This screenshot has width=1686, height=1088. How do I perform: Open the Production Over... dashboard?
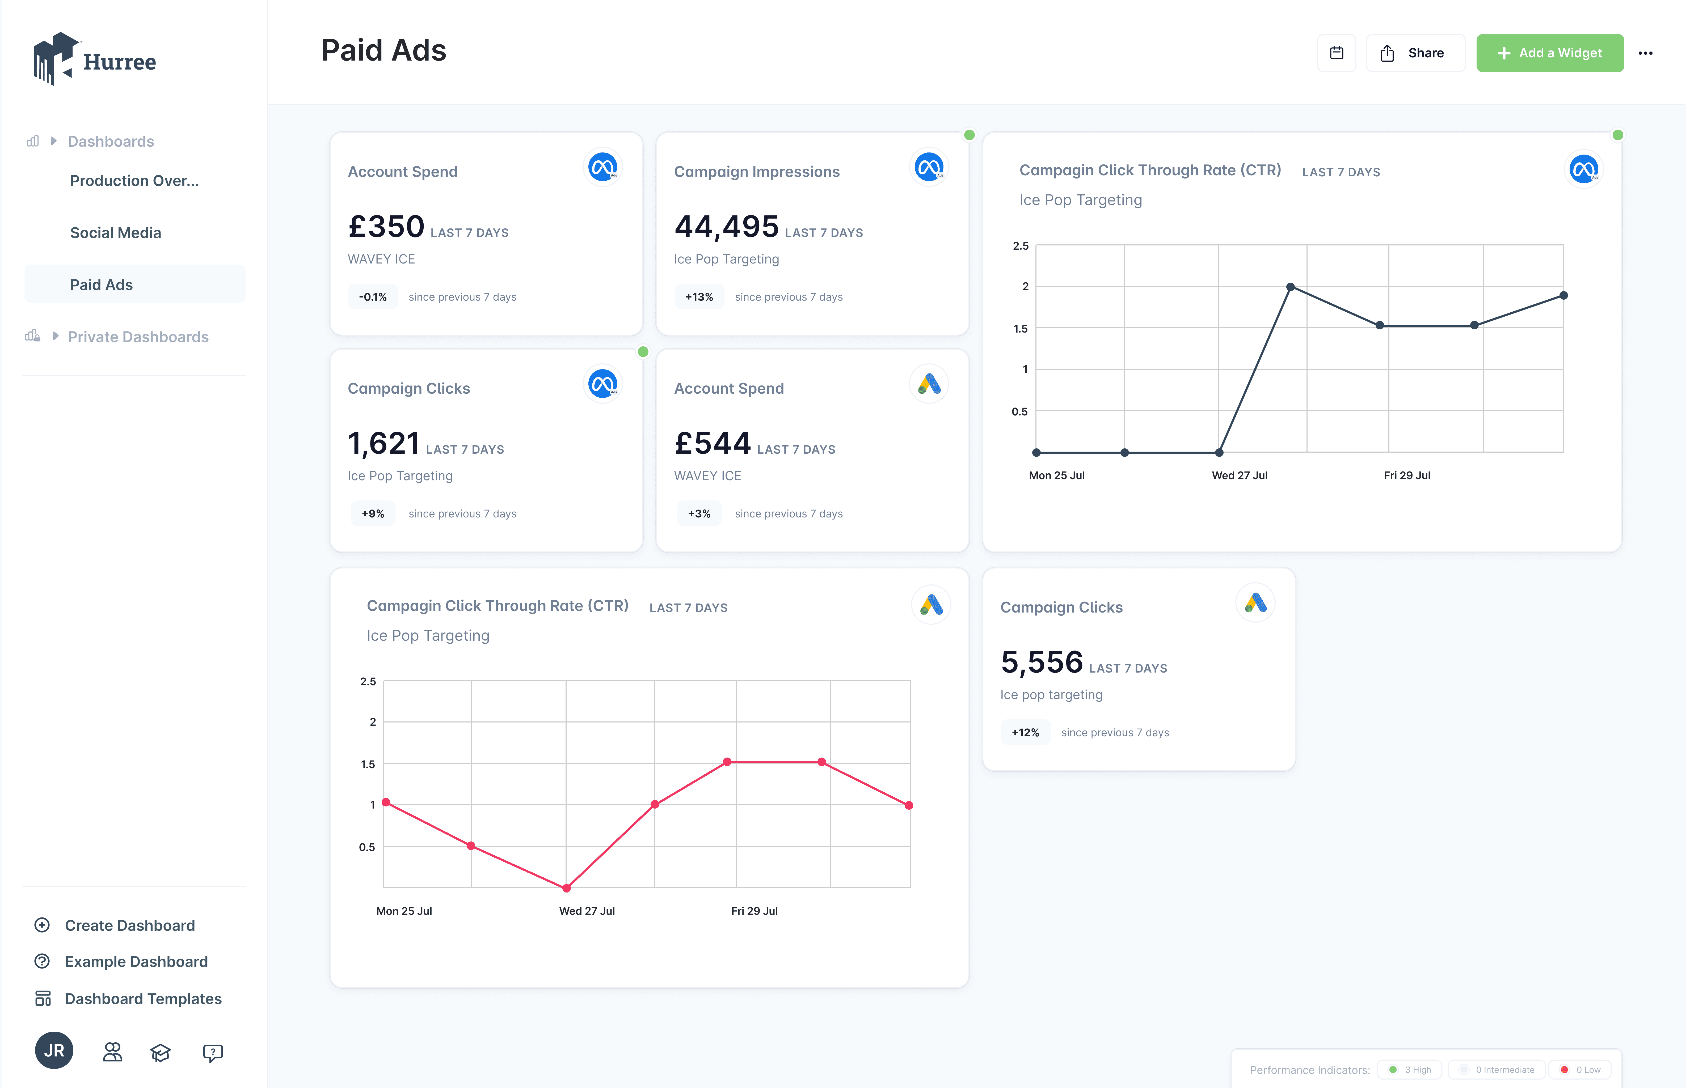[134, 181]
